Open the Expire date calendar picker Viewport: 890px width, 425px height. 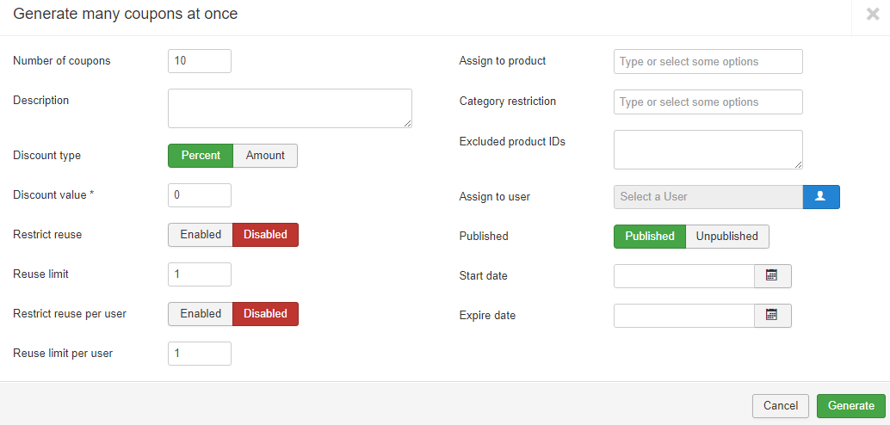tap(772, 316)
